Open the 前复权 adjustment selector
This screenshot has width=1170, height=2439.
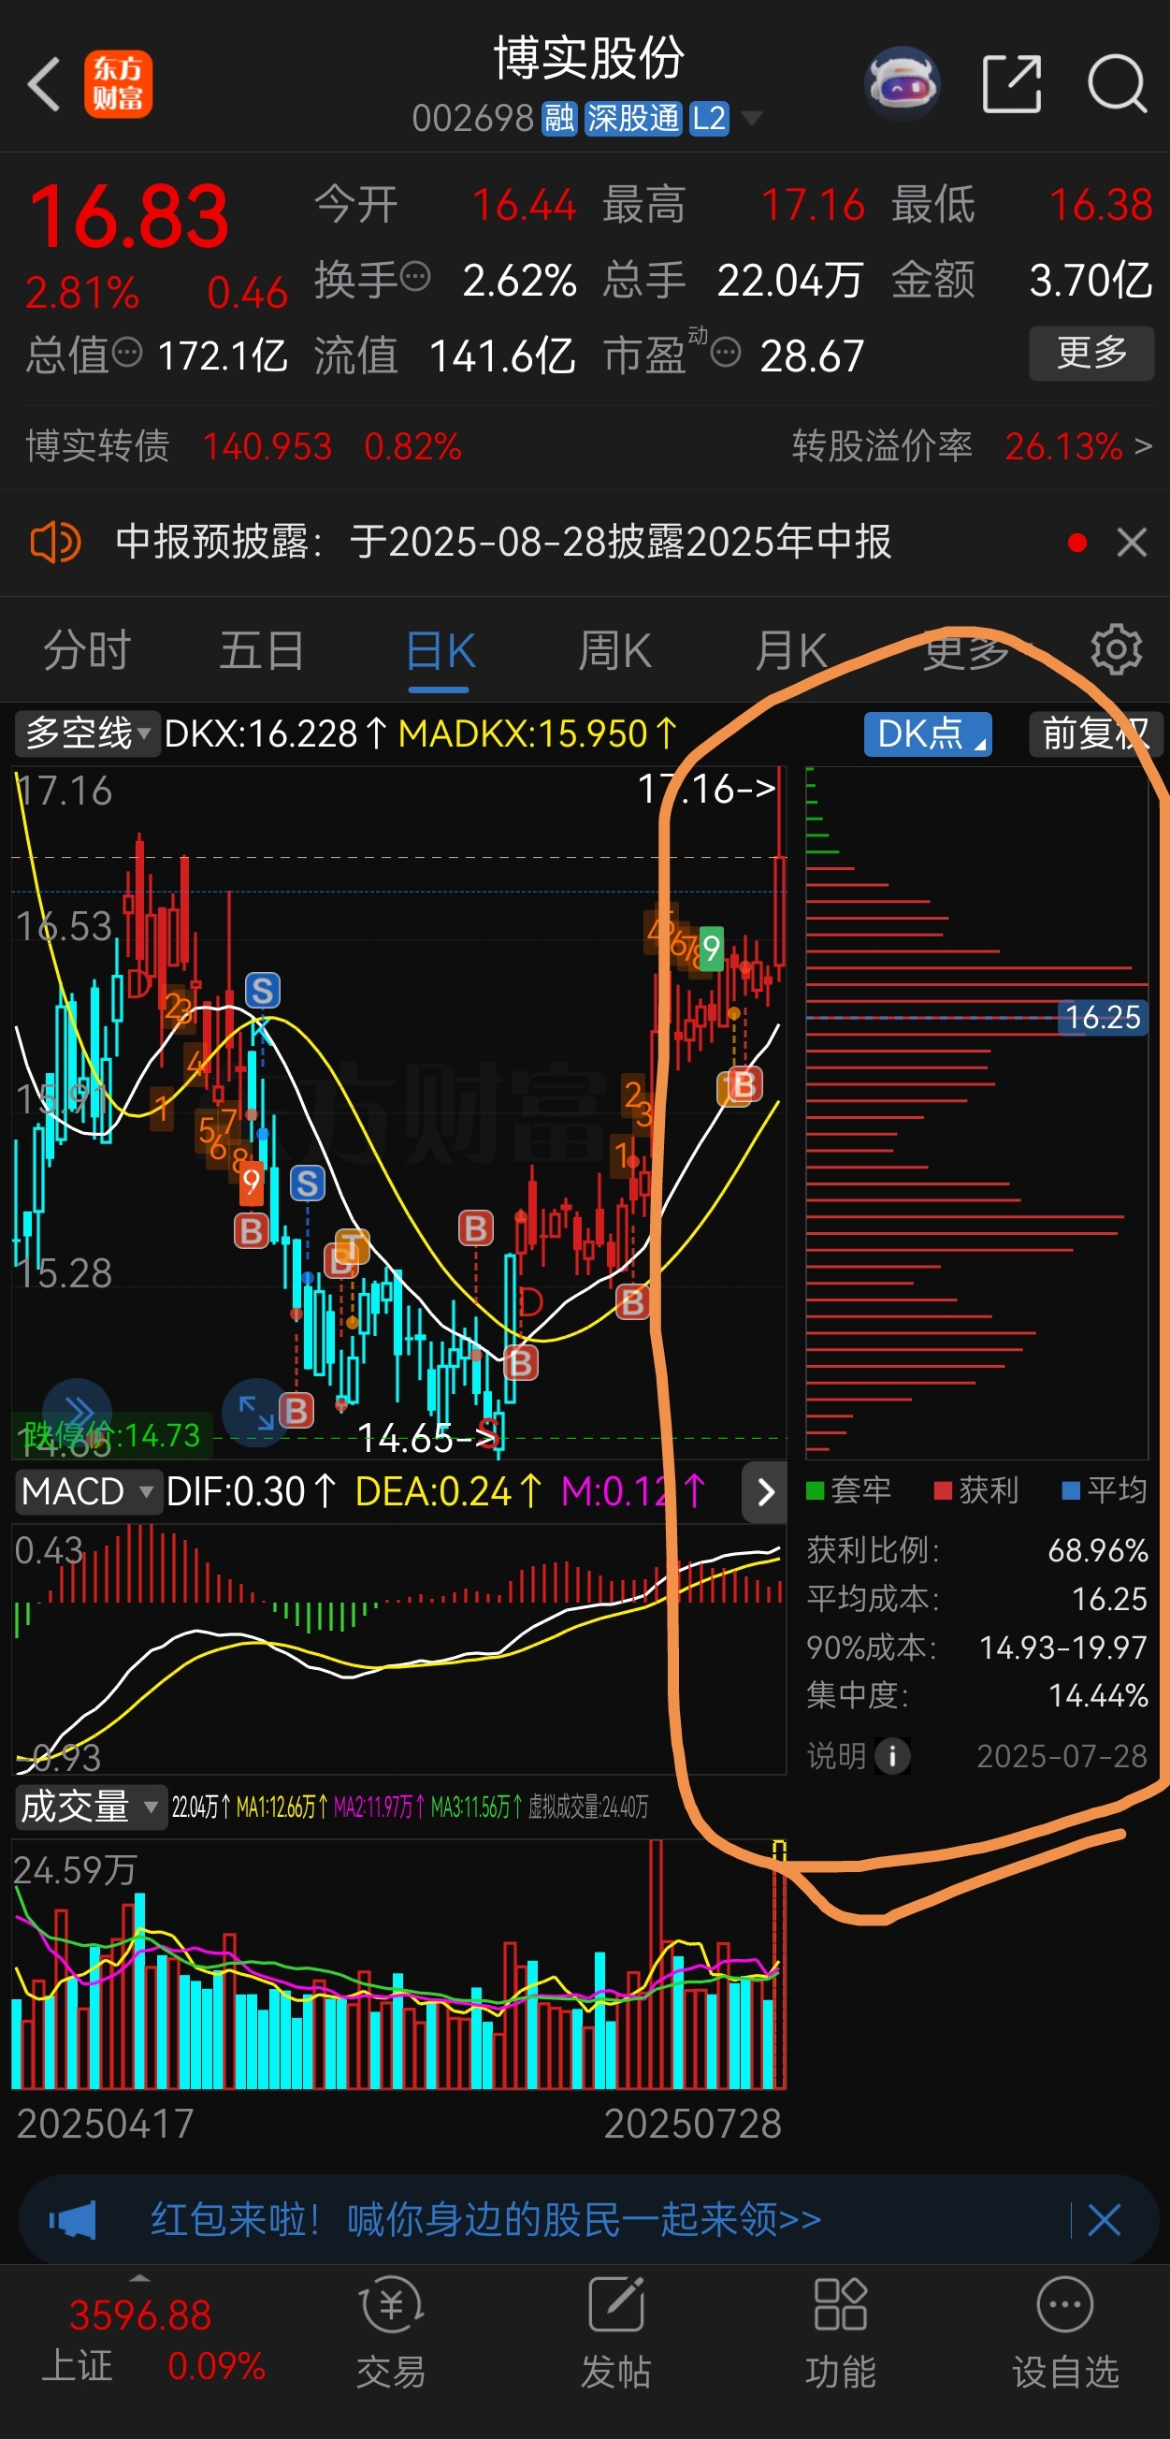(x=1095, y=733)
